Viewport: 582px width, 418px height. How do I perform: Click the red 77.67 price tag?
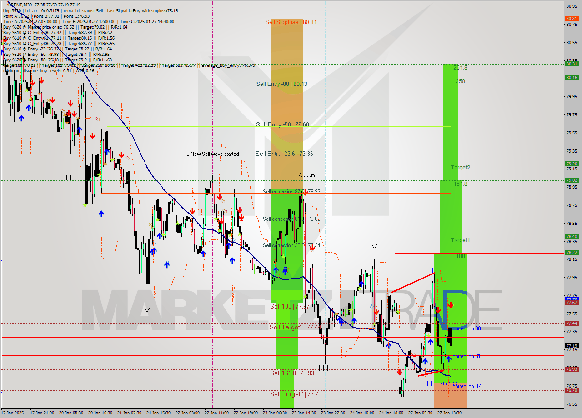572,302
